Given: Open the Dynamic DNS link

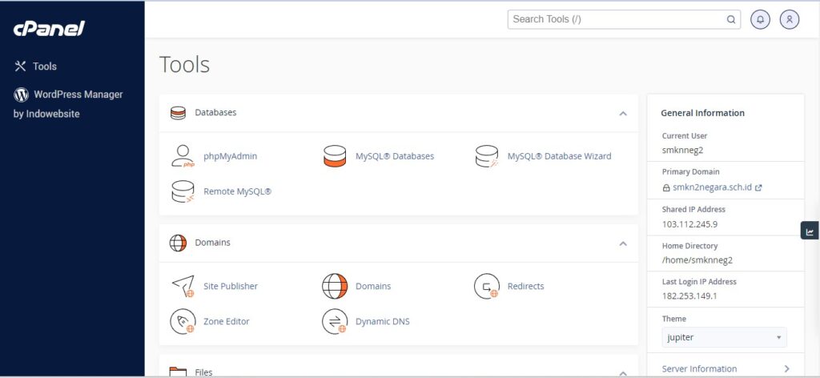Looking at the screenshot, I should coord(383,321).
